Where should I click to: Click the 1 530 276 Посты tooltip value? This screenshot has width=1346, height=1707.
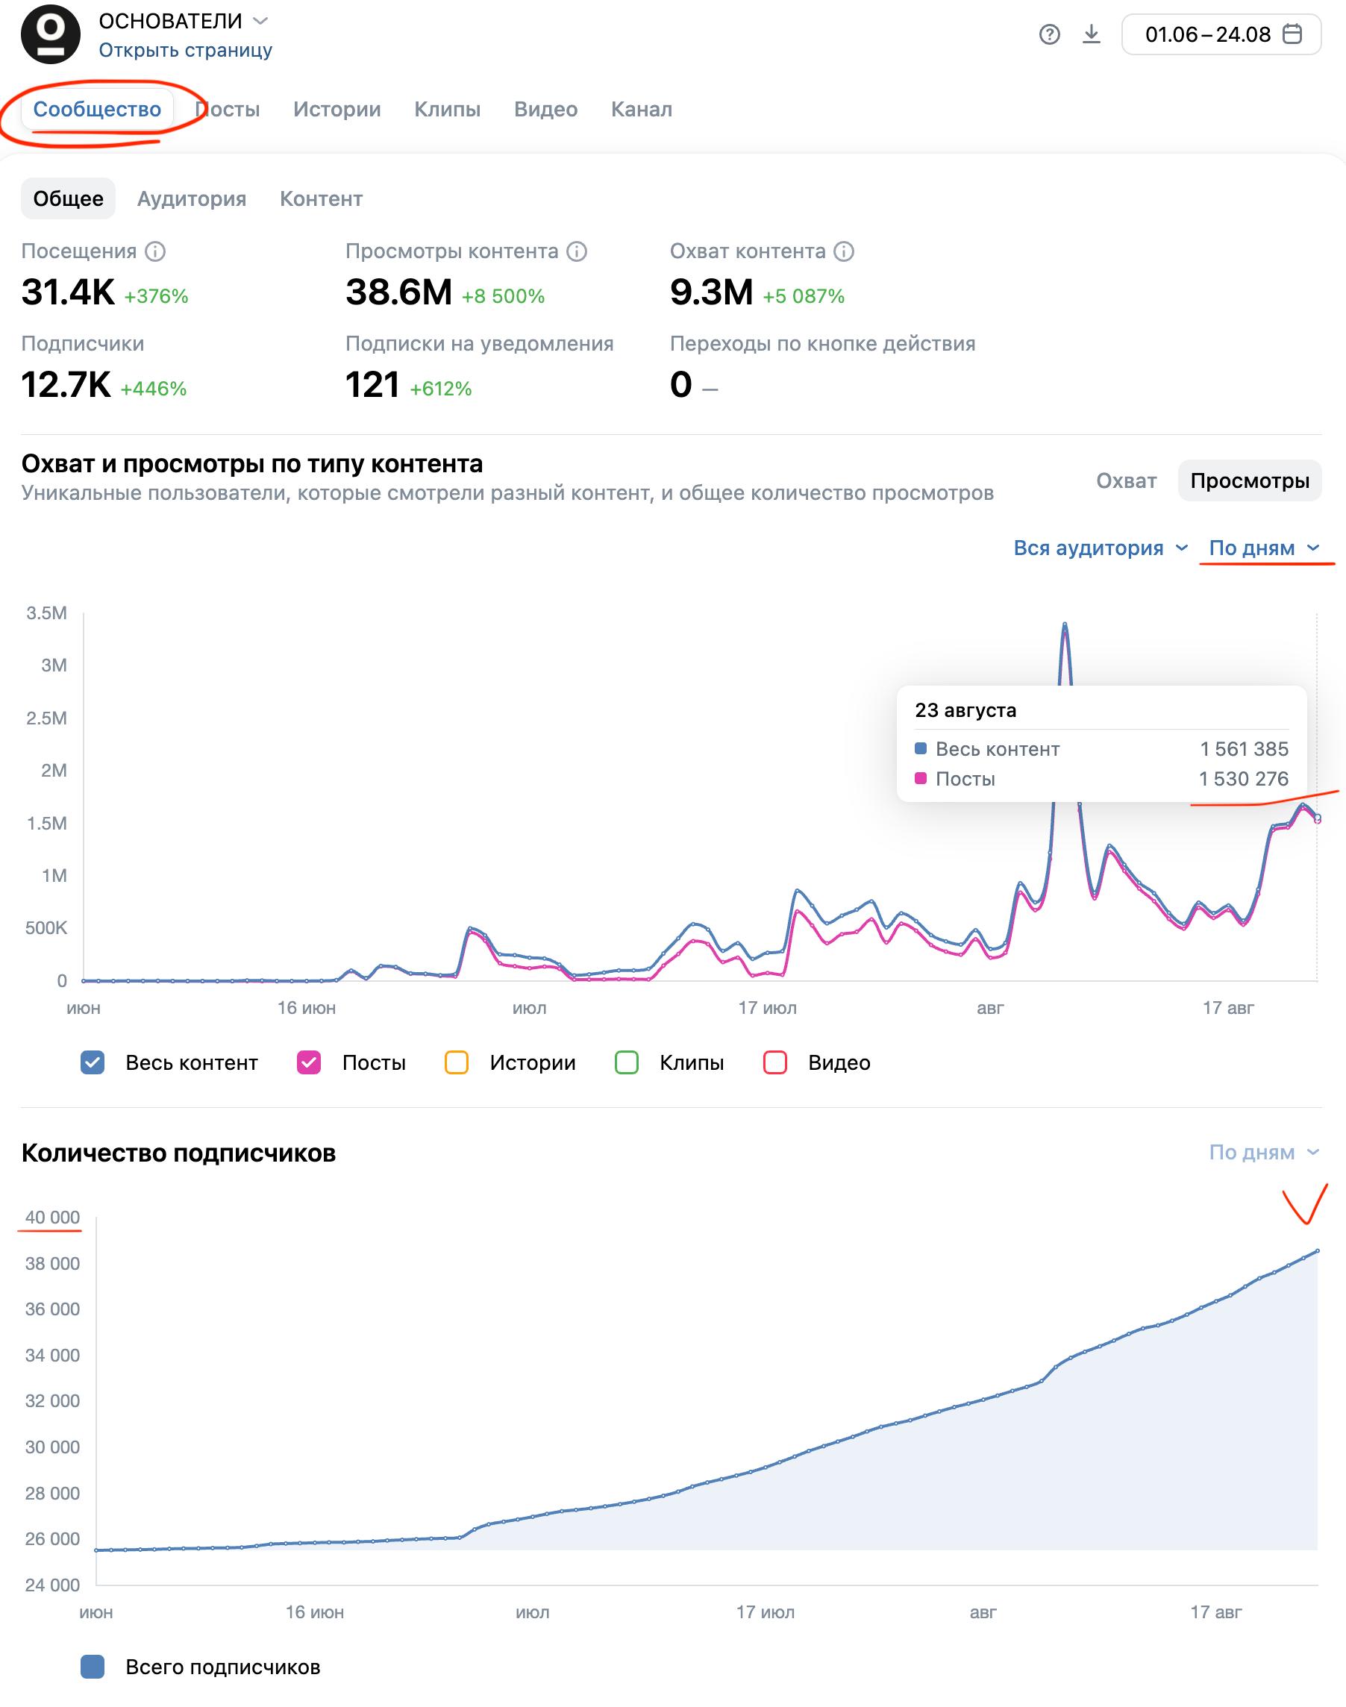point(1244,779)
